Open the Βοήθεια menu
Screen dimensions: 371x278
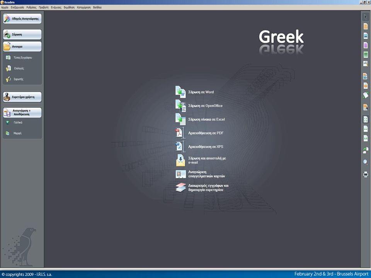(x=97, y=7)
